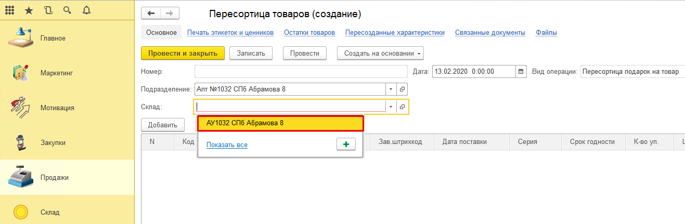Image resolution: width=685 pixels, height=224 pixels.
Task: Click the Search magnifier icon
Action: (x=67, y=10)
